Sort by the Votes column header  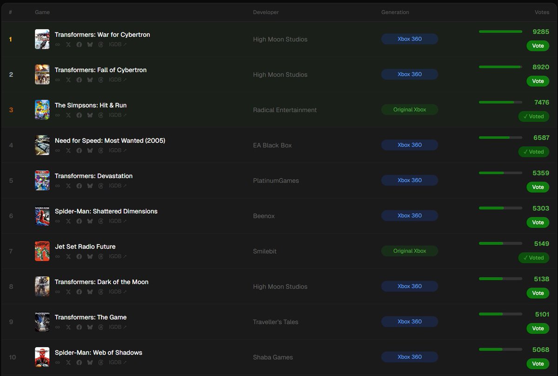click(542, 12)
